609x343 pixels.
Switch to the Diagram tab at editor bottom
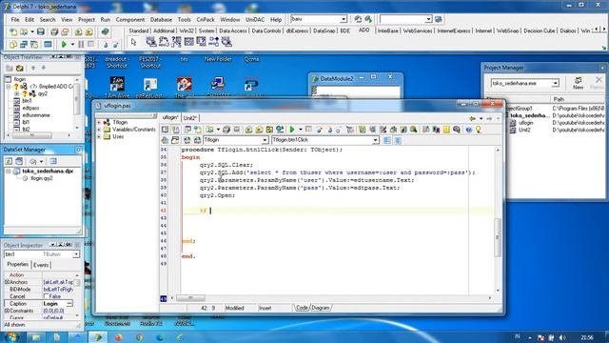point(321,308)
